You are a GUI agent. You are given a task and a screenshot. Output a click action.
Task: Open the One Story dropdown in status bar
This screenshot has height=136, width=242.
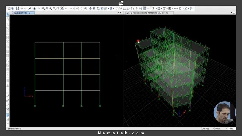click(208, 128)
